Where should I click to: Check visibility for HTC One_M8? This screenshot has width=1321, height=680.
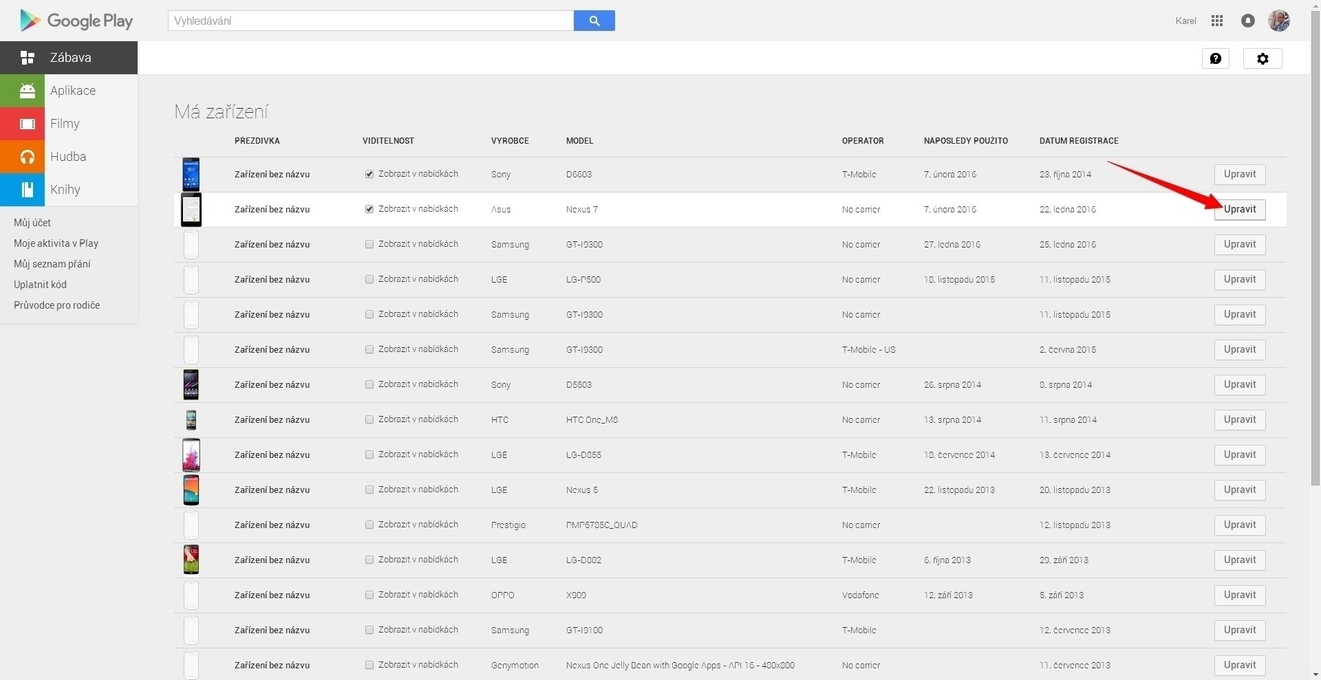point(369,420)
